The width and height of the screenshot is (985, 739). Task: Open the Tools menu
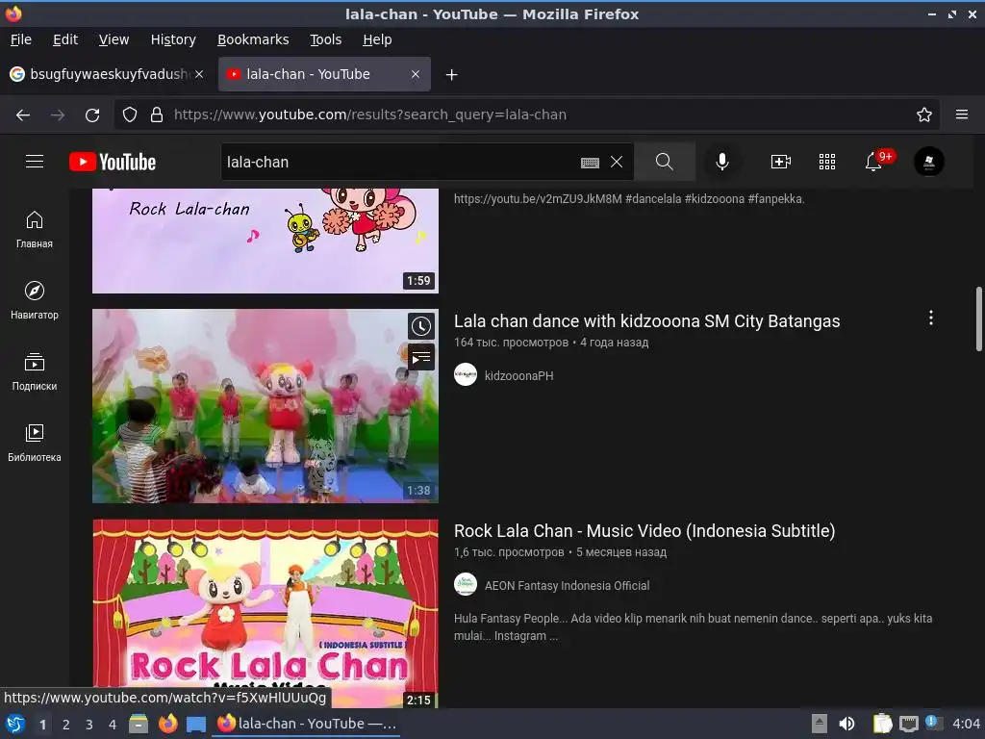pyautogui.click(x=325, y=39)
